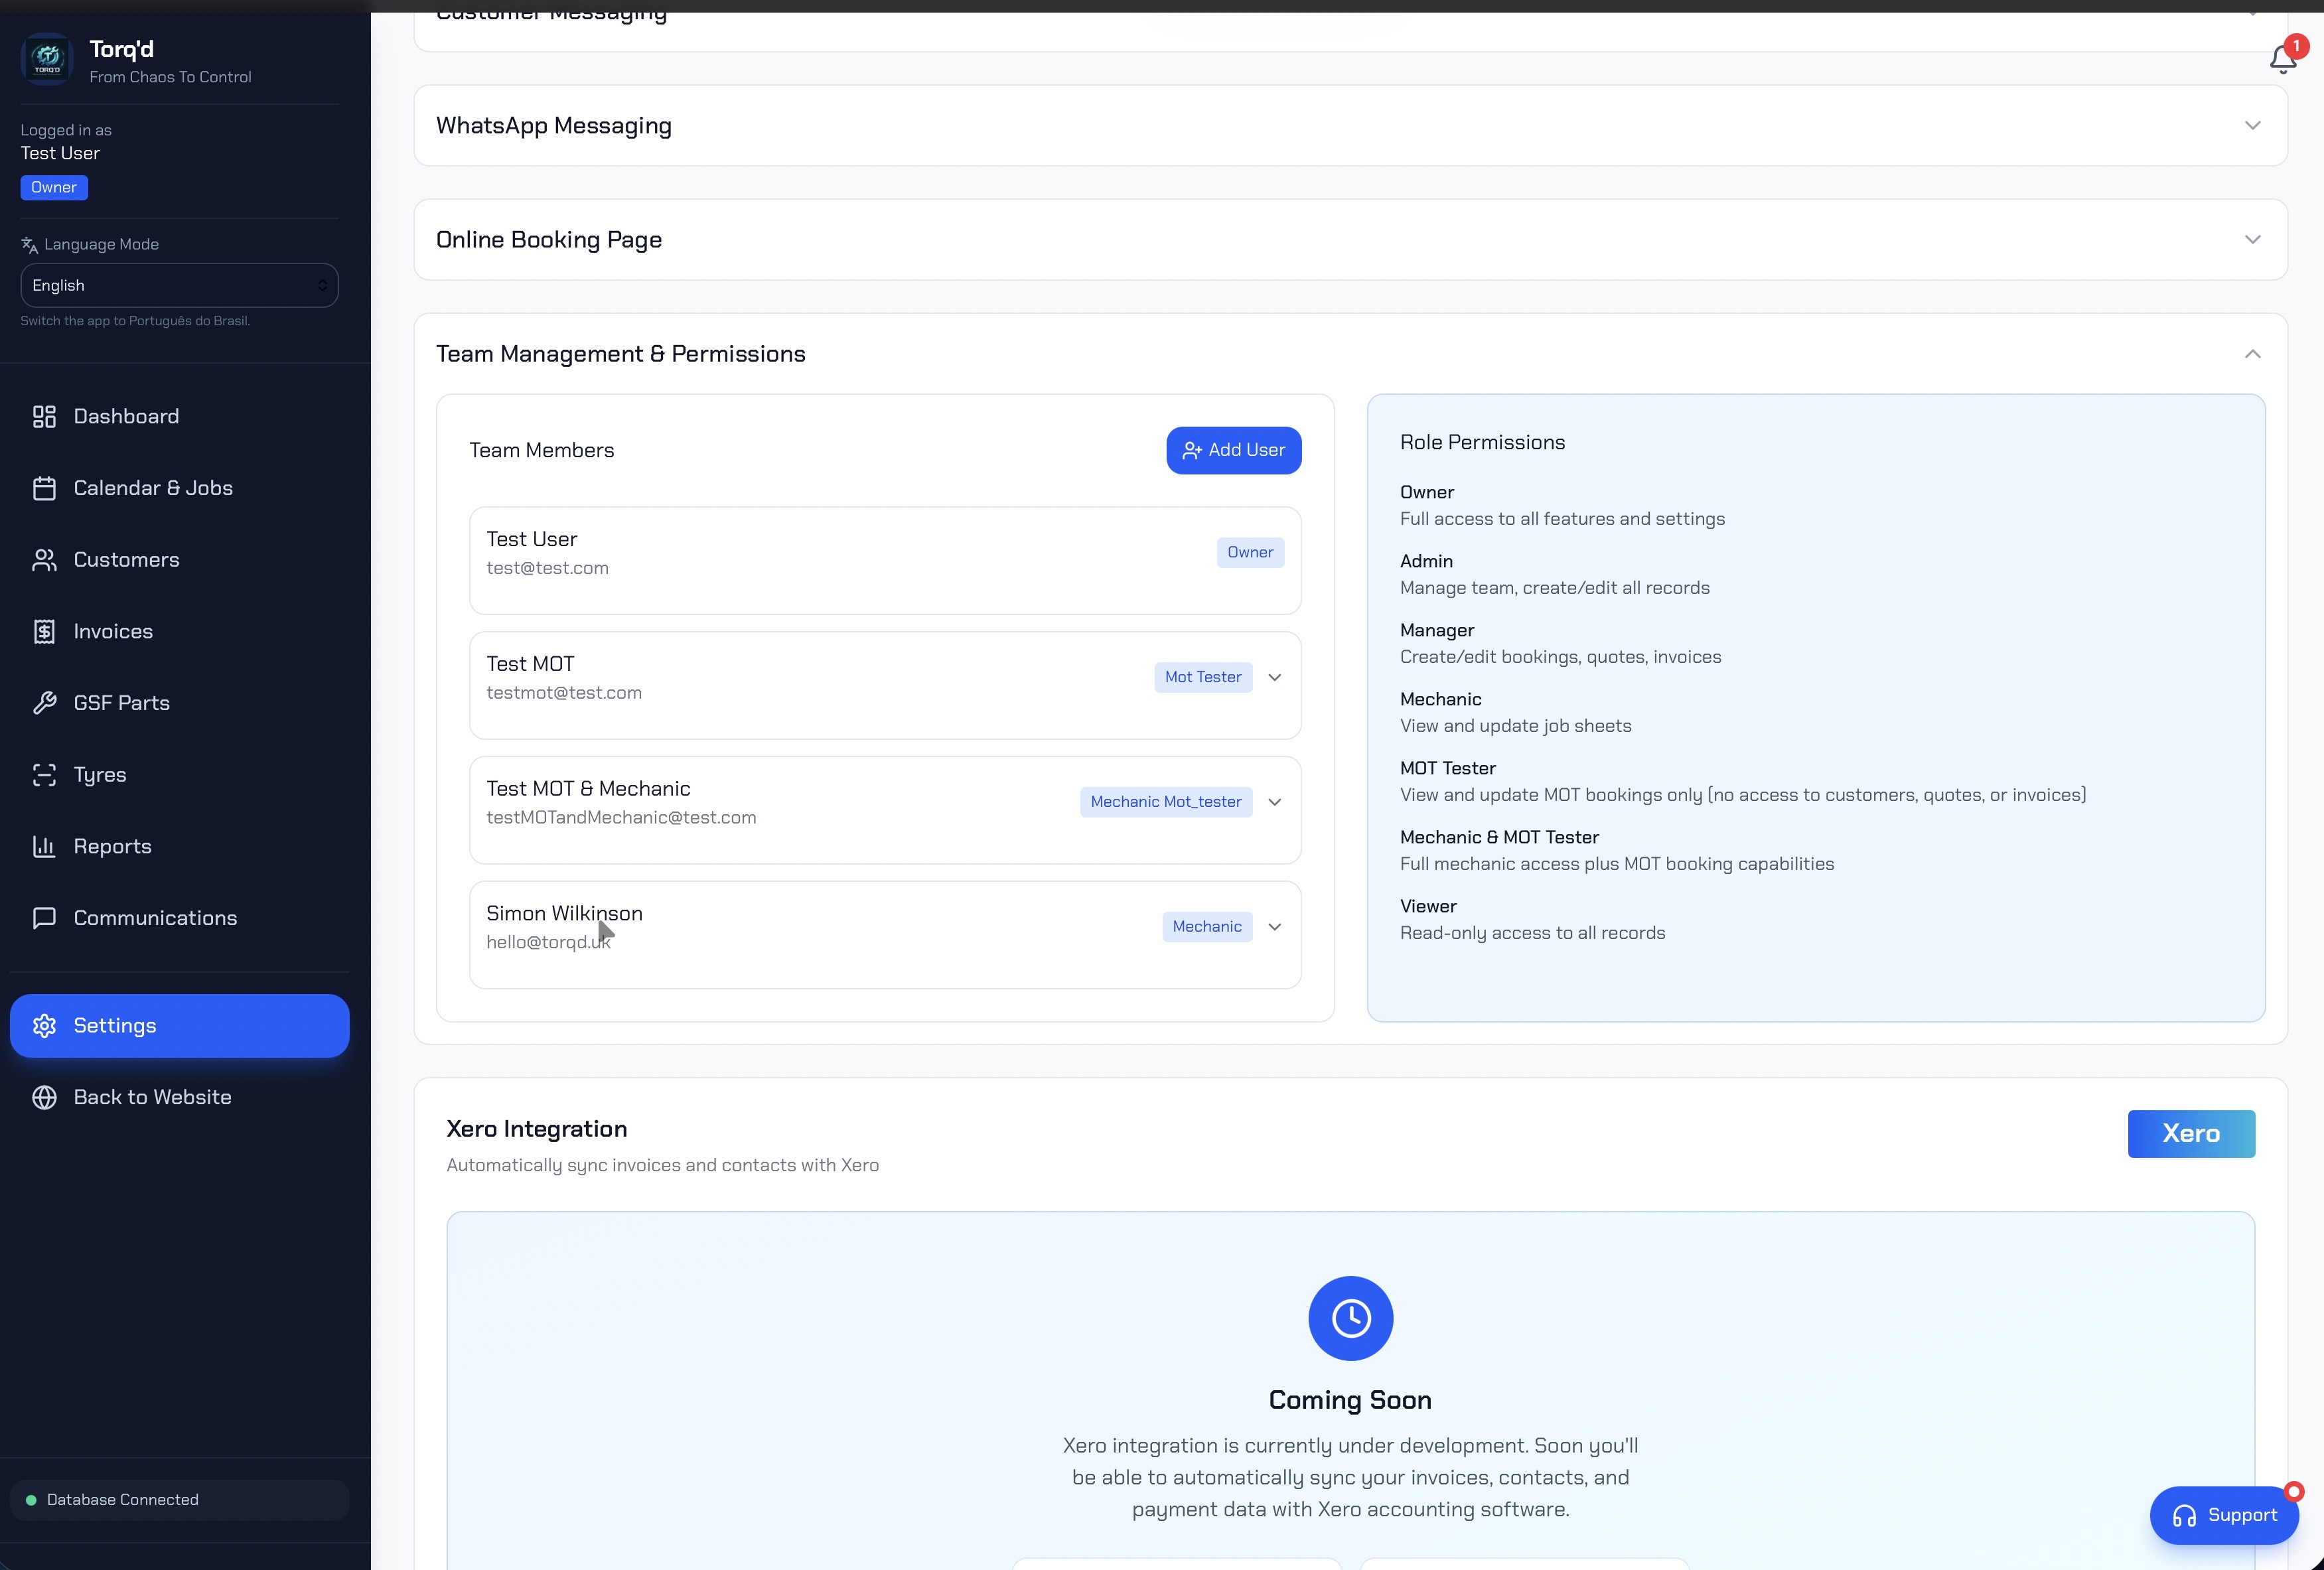Open role dropdown for Simon Wilkinson
The height and width of the screenshot is (1570, 2324).
(x=1275, y=927)
